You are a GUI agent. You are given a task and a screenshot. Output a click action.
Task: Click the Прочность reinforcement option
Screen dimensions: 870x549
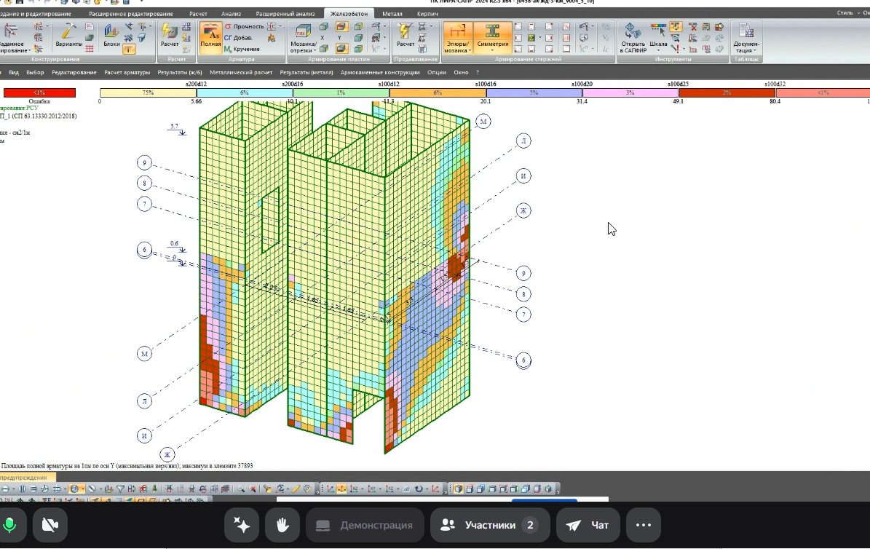coord(243,26)
